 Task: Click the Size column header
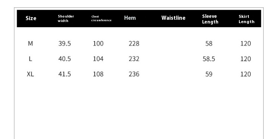pyautogui.click(x=31, y=18)
